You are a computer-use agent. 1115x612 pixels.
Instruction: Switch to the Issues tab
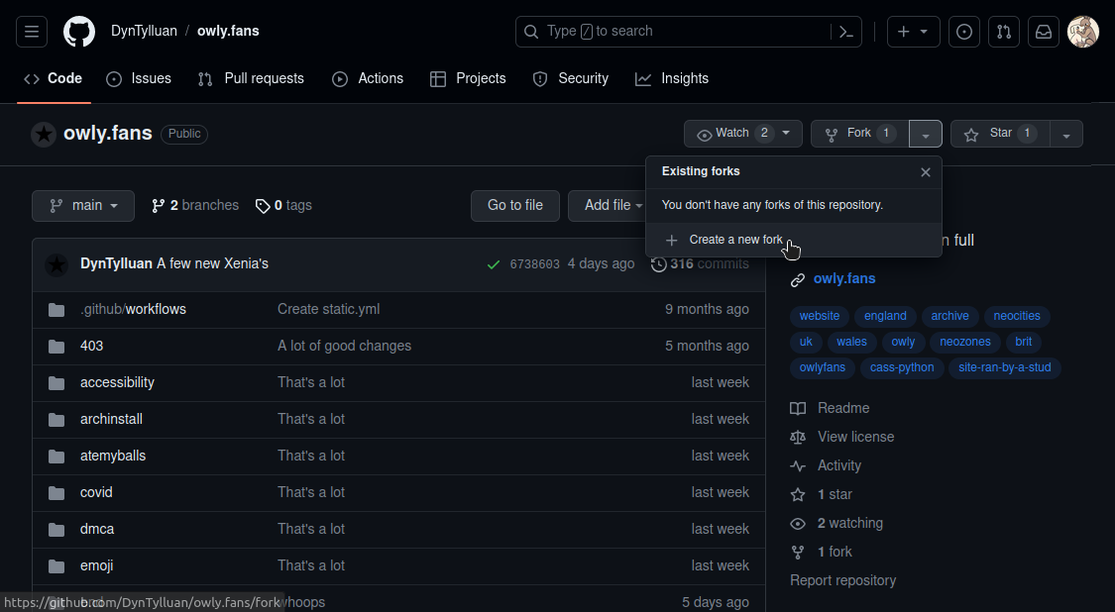point(139,79)
